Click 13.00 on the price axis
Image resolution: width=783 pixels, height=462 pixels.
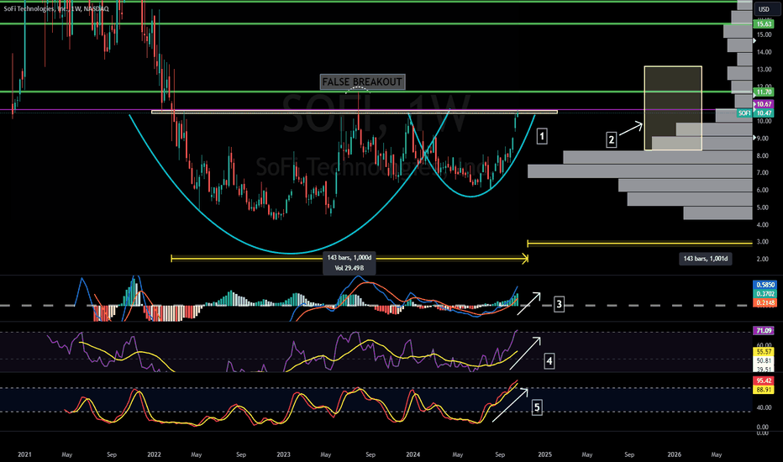click(764, 70)
